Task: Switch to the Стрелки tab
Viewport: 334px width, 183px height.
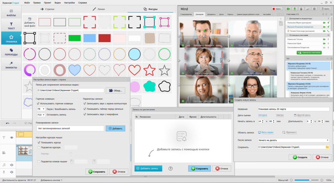Action: (x=47, y=9)
